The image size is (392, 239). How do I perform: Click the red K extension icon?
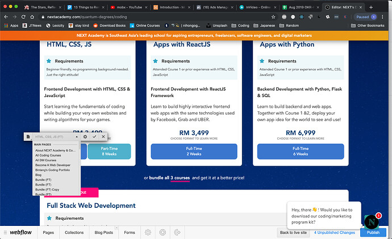point(345,17)
